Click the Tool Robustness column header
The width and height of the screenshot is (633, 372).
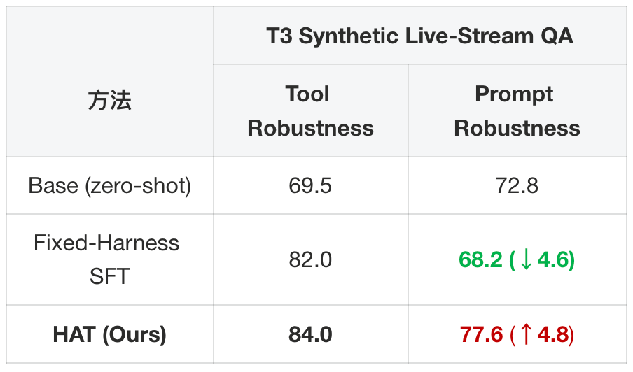click(310, 111)
